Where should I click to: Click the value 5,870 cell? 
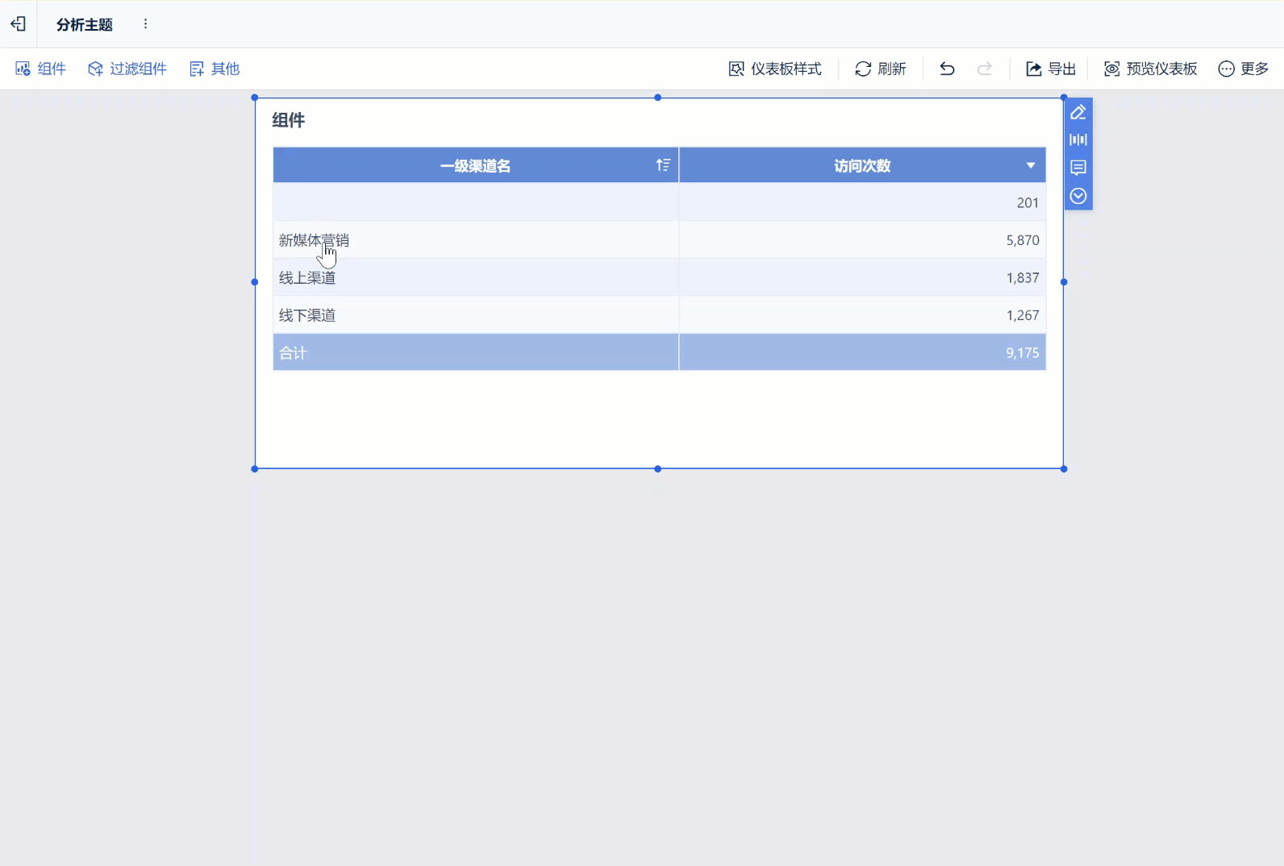click(x=862, y=240)
